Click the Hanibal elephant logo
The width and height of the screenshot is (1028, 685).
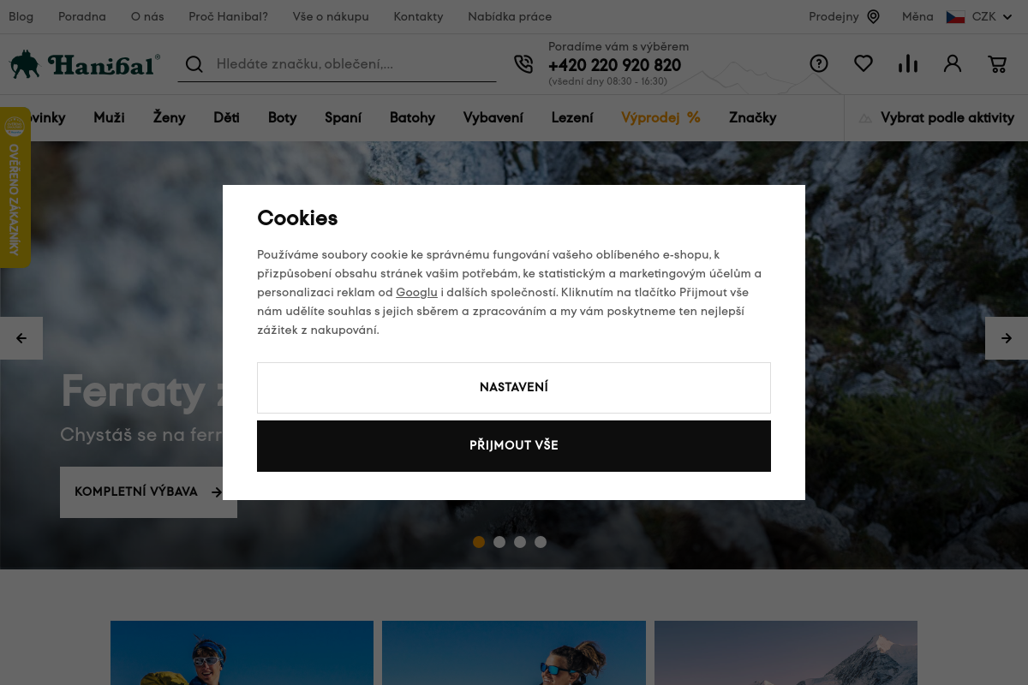(85, 64)
